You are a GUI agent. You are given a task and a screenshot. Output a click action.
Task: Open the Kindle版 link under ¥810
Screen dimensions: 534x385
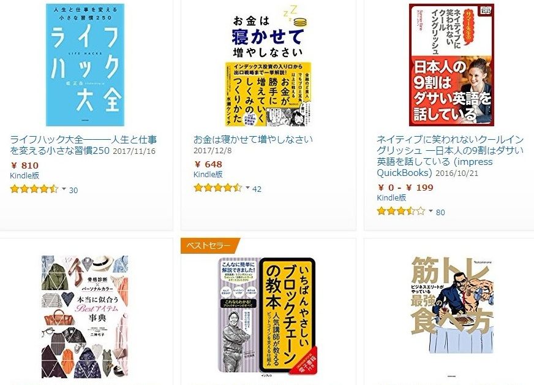pyautogui.click(x=24, y=175)
